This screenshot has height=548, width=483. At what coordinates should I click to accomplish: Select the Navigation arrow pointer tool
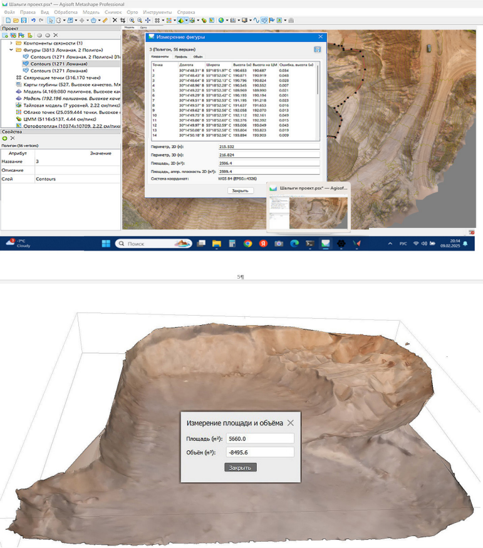coord(51,20)
